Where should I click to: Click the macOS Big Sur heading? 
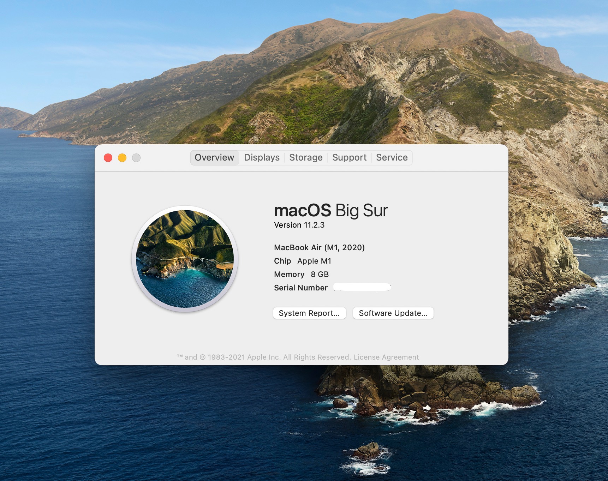[331, 210]
